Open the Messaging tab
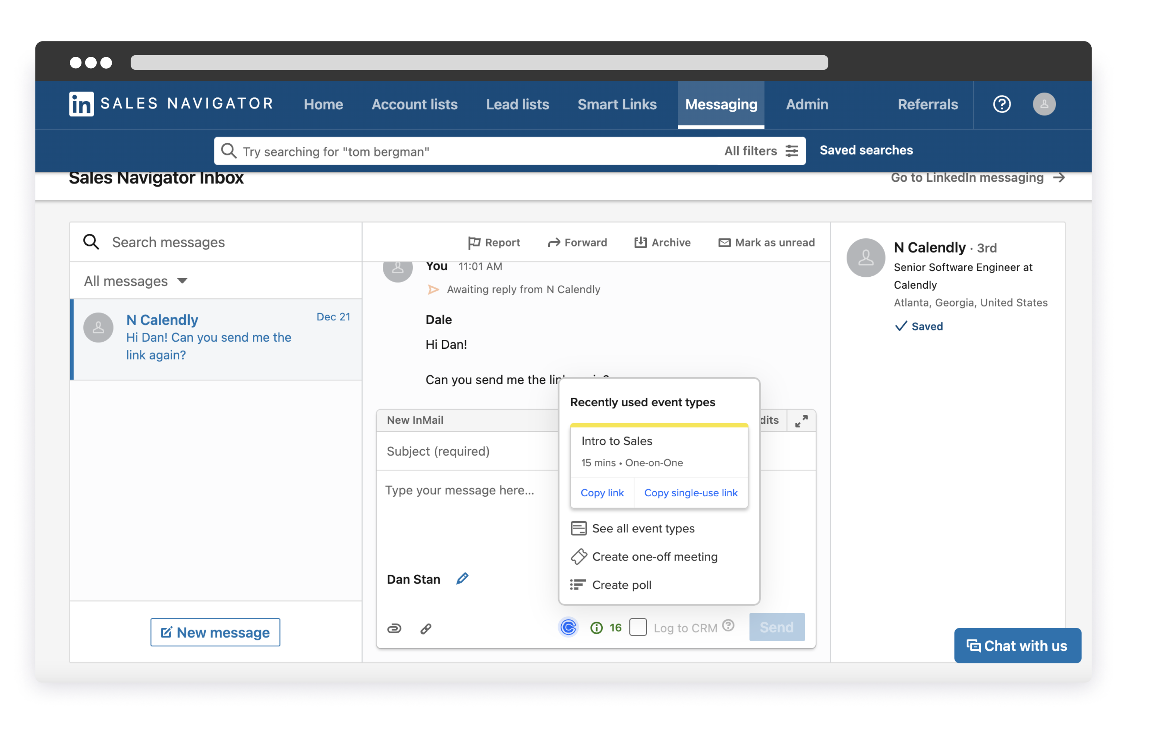The width and height of the screenshot is (1154, 733). pos(721,105)
